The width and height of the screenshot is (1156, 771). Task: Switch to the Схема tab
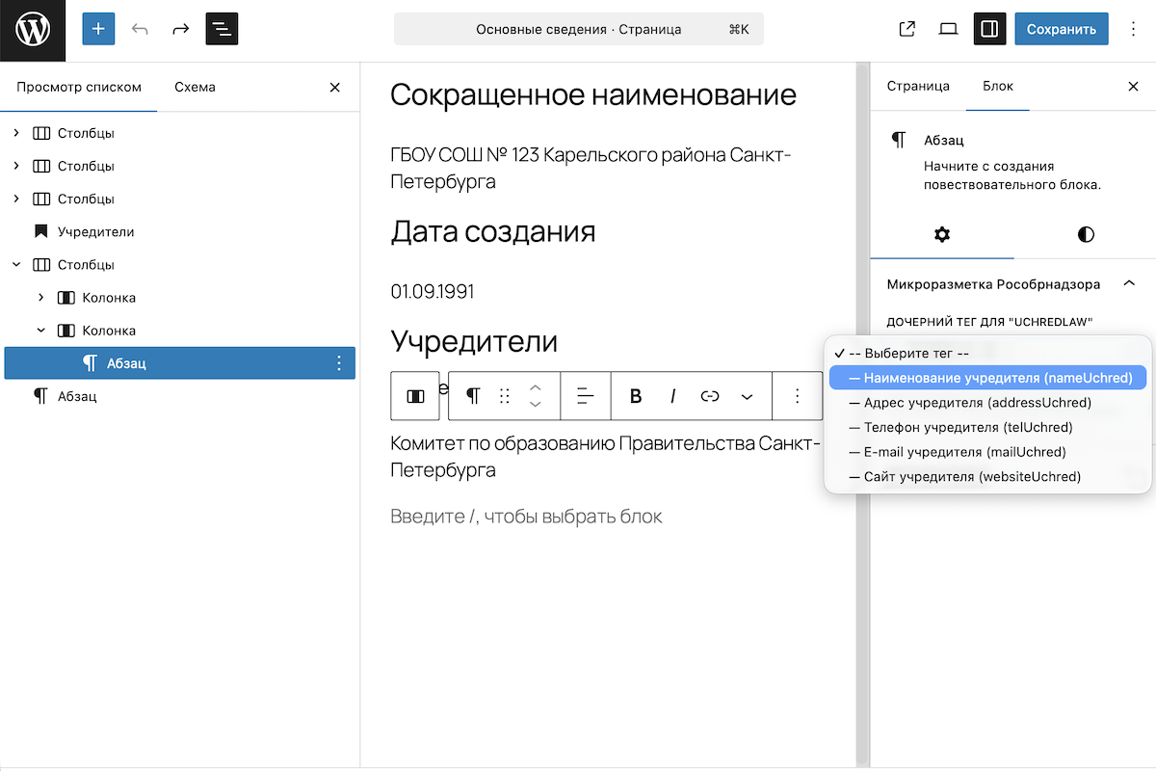195,86
